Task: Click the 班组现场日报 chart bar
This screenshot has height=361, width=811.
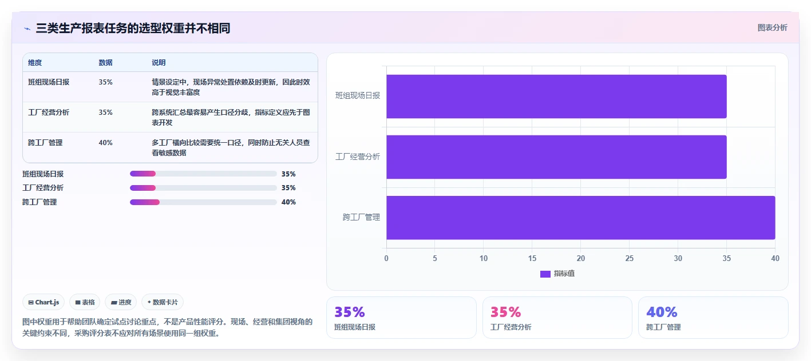Action: click(556, 97)
